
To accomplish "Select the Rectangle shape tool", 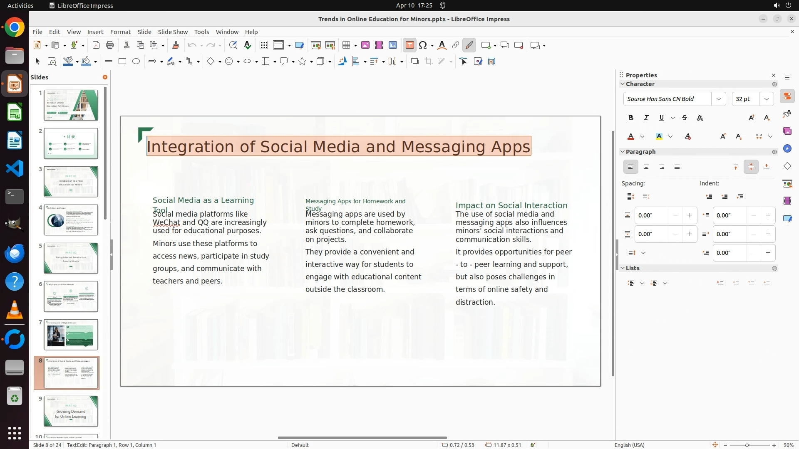I will pyautogui.click(x=122, y=62).
